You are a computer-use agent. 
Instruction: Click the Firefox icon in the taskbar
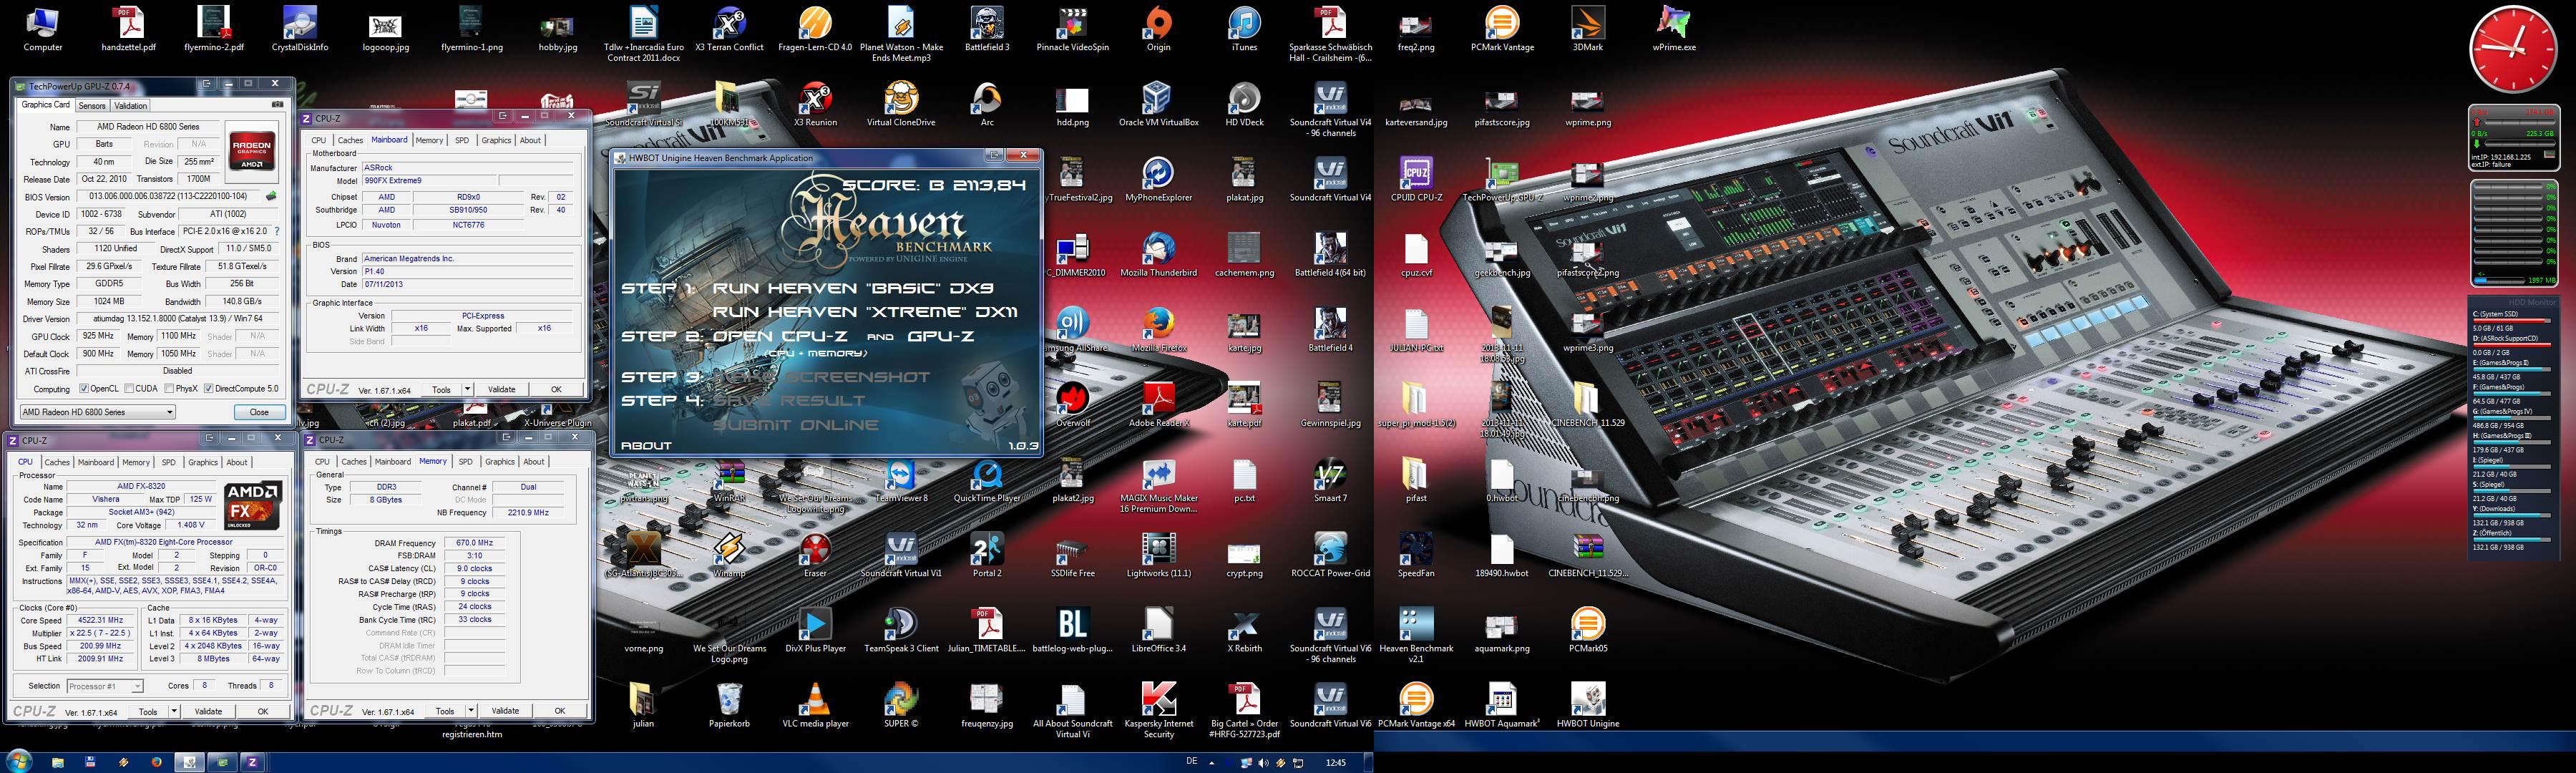click(x=156, y=762)
